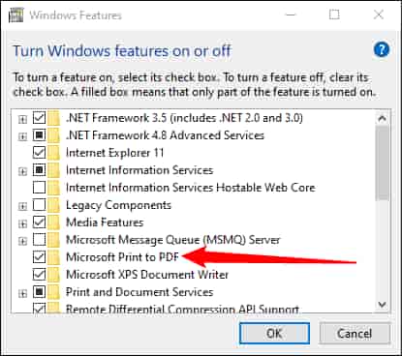Image resolution: width=402 pixels, height=356 pixels.
Task: Close the Windows Features dialog
Action: [378, 15]
